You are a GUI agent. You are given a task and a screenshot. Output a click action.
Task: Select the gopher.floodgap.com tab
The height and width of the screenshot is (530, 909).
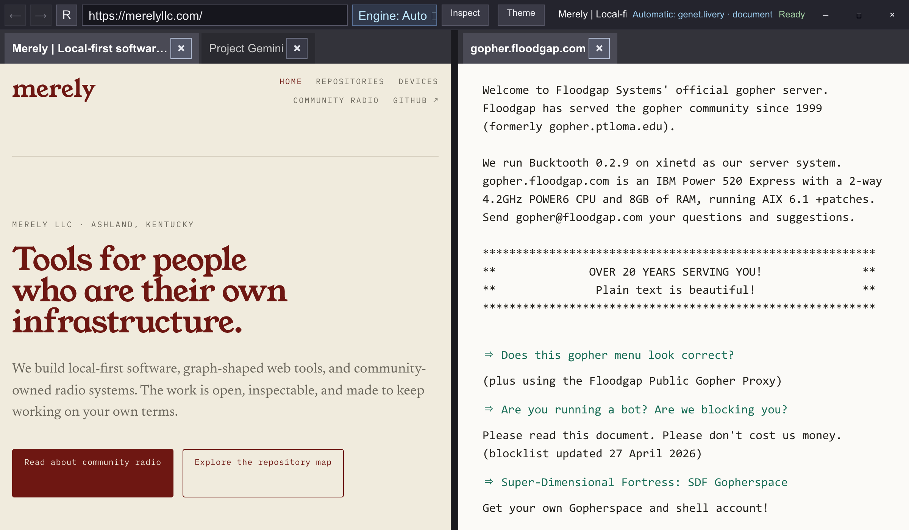pos(528,48)
